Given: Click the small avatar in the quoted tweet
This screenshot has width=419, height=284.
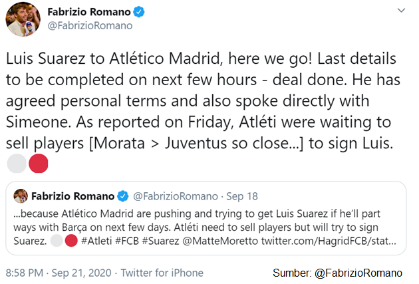Looking at the screenshot, I should (x=21, y=196).
